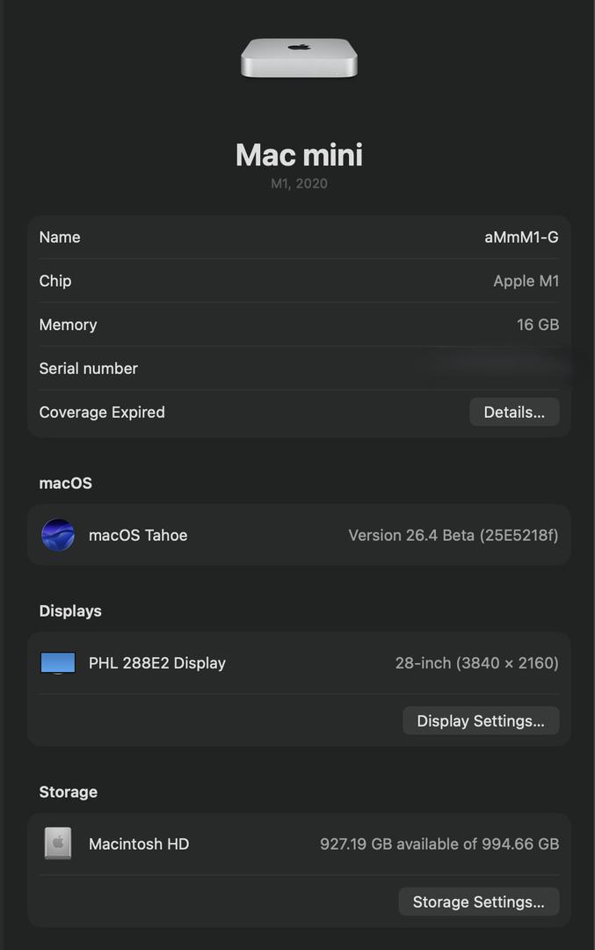Image resolution: width=595 pixels, height=950 pixels.
Task: Click the Coverage Expired label
Action: click(102, 413)
